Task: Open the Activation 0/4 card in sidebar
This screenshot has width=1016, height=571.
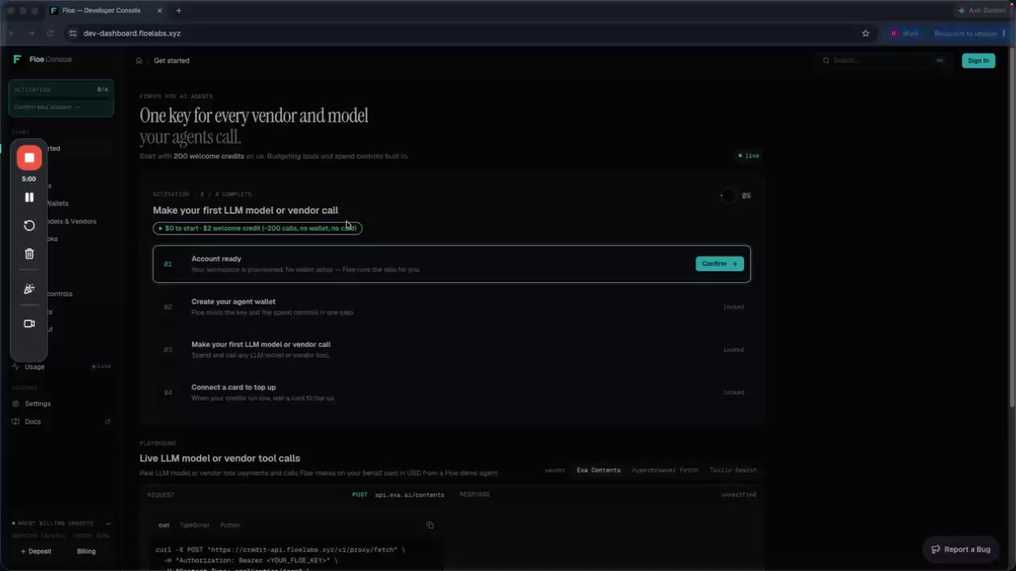Action: [x=61, y=98]
